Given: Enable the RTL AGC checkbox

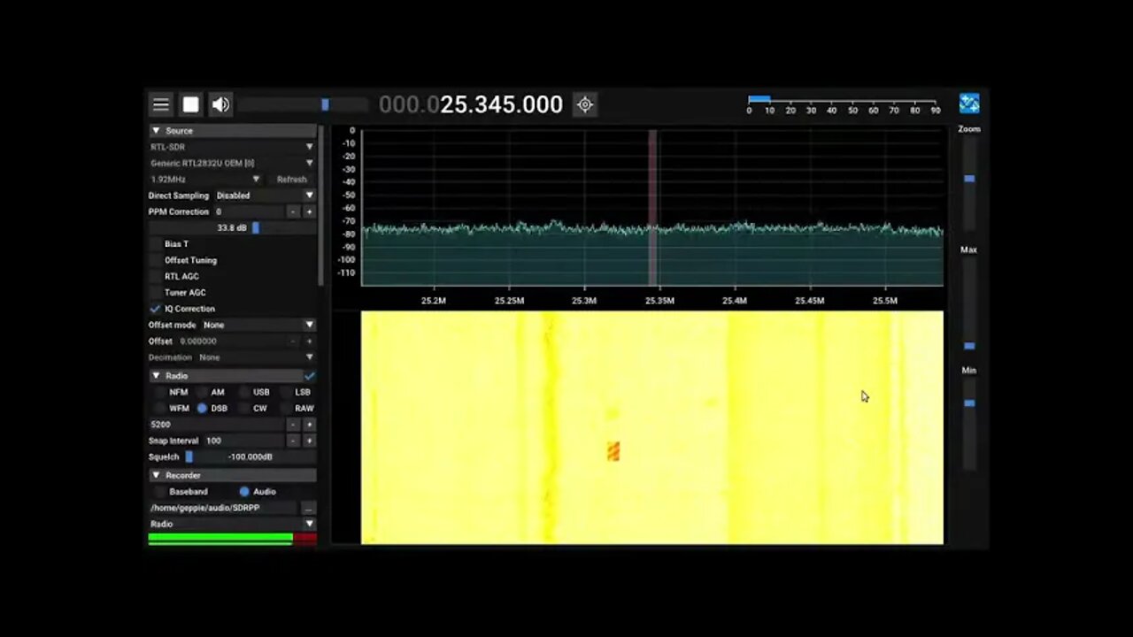Looking at the screenshot, I should coord(156,276).
